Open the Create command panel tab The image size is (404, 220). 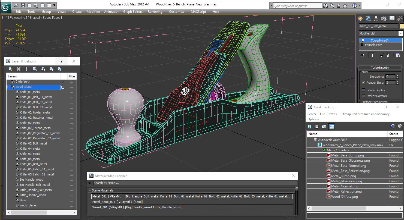361,18
